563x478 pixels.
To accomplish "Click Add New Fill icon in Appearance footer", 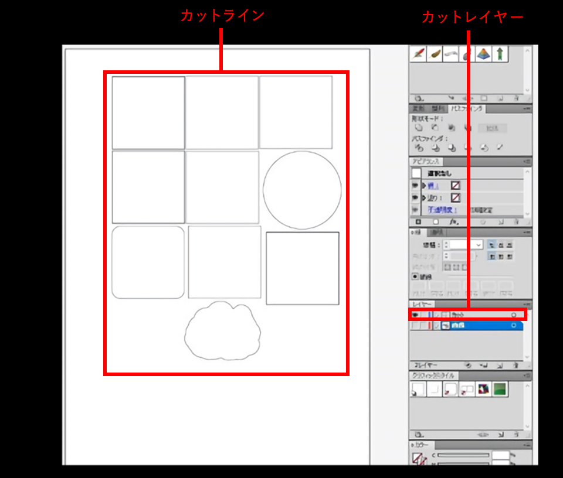I will click(436, 222).
